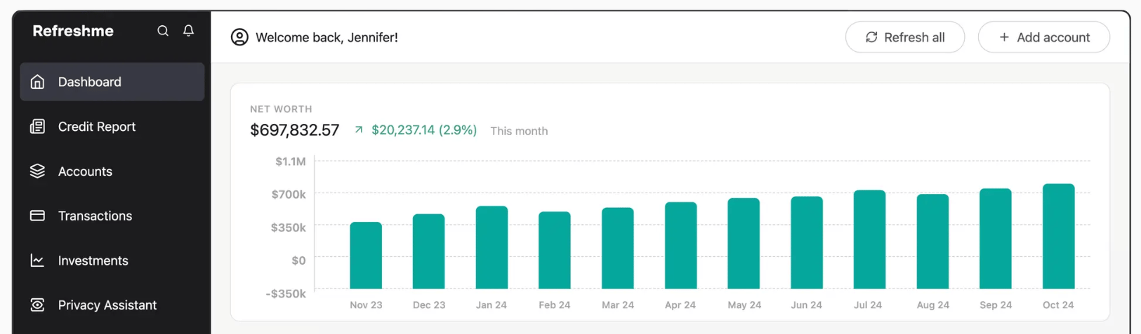
Task: Open notifications bell icon
Action: pos(188,31)
